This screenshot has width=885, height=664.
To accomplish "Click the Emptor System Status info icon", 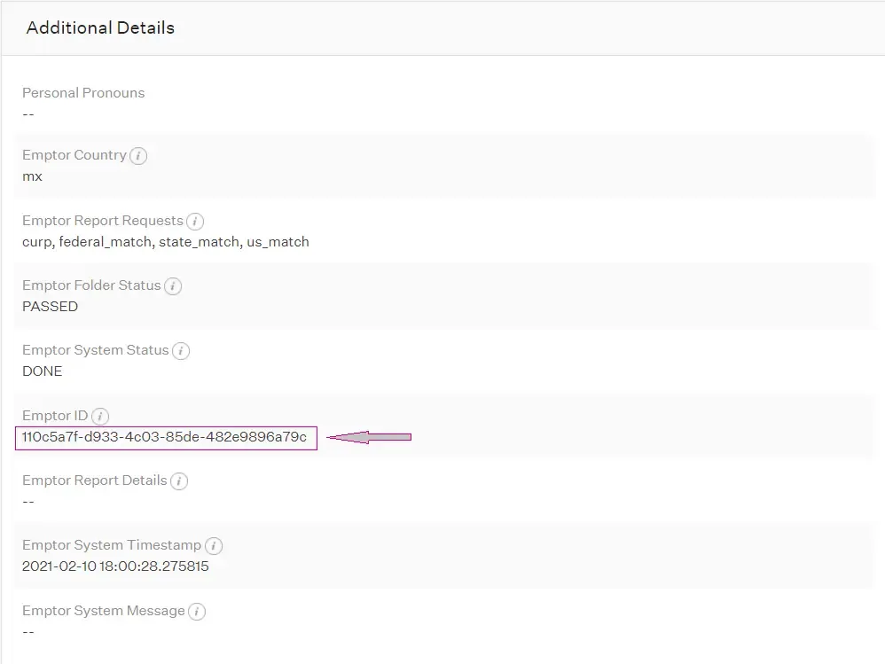I will click(x=180, y=350).
